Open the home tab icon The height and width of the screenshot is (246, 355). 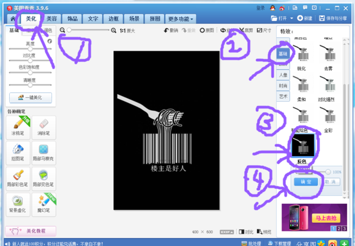13,19
